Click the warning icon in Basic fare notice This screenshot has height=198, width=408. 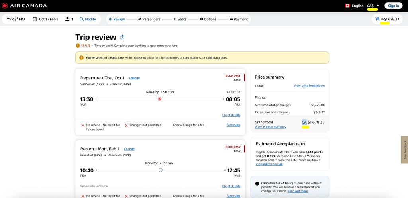(81, 57)
